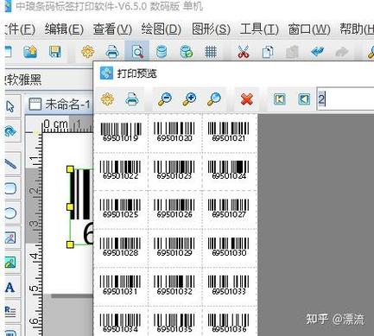The width and height of the screenshot is (374, 336).
Task: Open database settings cylinder icon
Action: [x=162, y=52]
